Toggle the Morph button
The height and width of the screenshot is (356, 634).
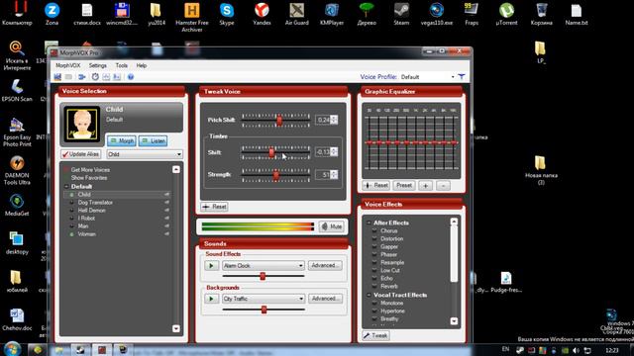pyautogui.click(x=121, y=140)
